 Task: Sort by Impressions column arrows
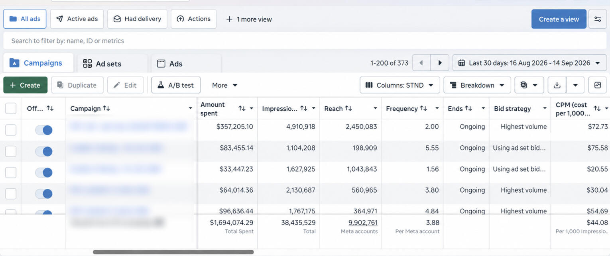303,108
